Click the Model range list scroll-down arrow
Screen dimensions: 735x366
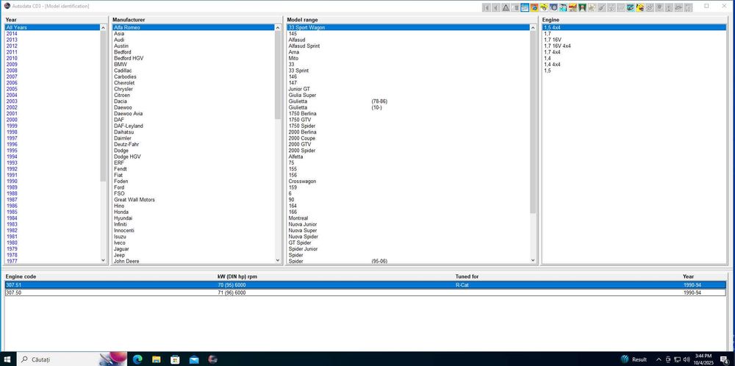pos(533,260)
